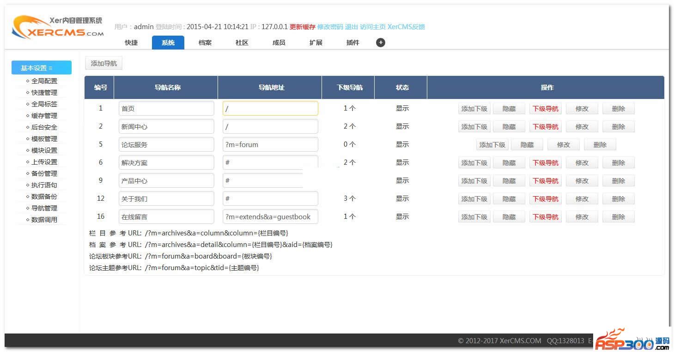This screenshot has height=352, width=674.
Task: Hide the 首页 navigation item
Action: tap(509, 109)
